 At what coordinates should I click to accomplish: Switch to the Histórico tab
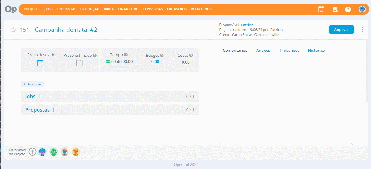point(316,50)
